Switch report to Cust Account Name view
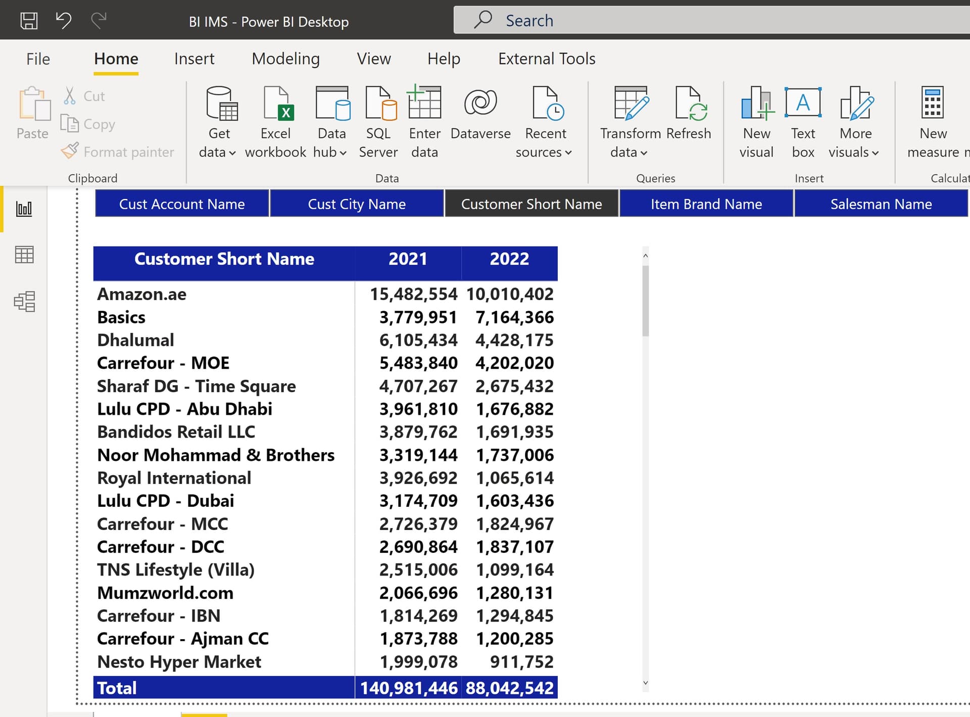The width and height of the screenshot is (970, 717). [x=182, y=204]
